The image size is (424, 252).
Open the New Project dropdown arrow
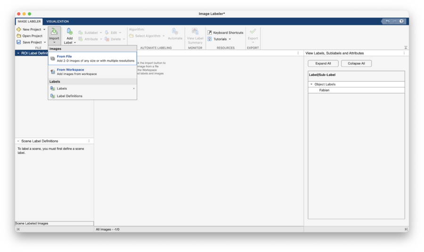(44, 30)
